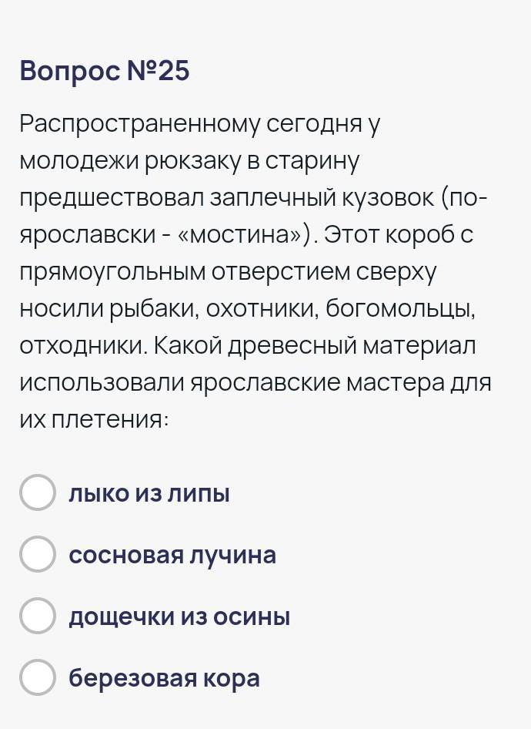Click the answer label text березовая кора

coord(164,678)
